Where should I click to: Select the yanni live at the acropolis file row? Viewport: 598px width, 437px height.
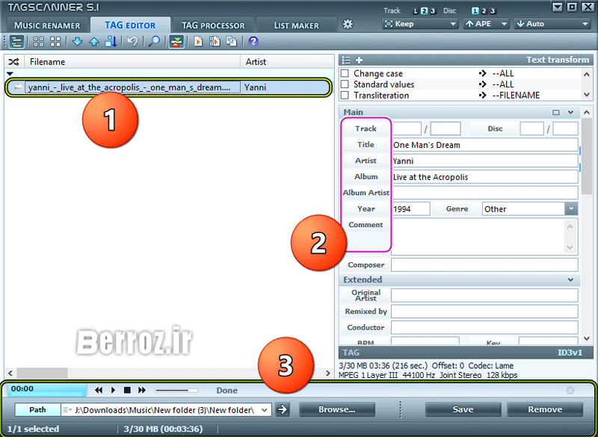[x=168, y=87]
